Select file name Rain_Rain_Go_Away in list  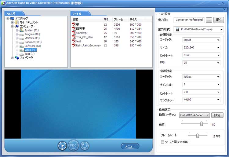tap(88, 46)
